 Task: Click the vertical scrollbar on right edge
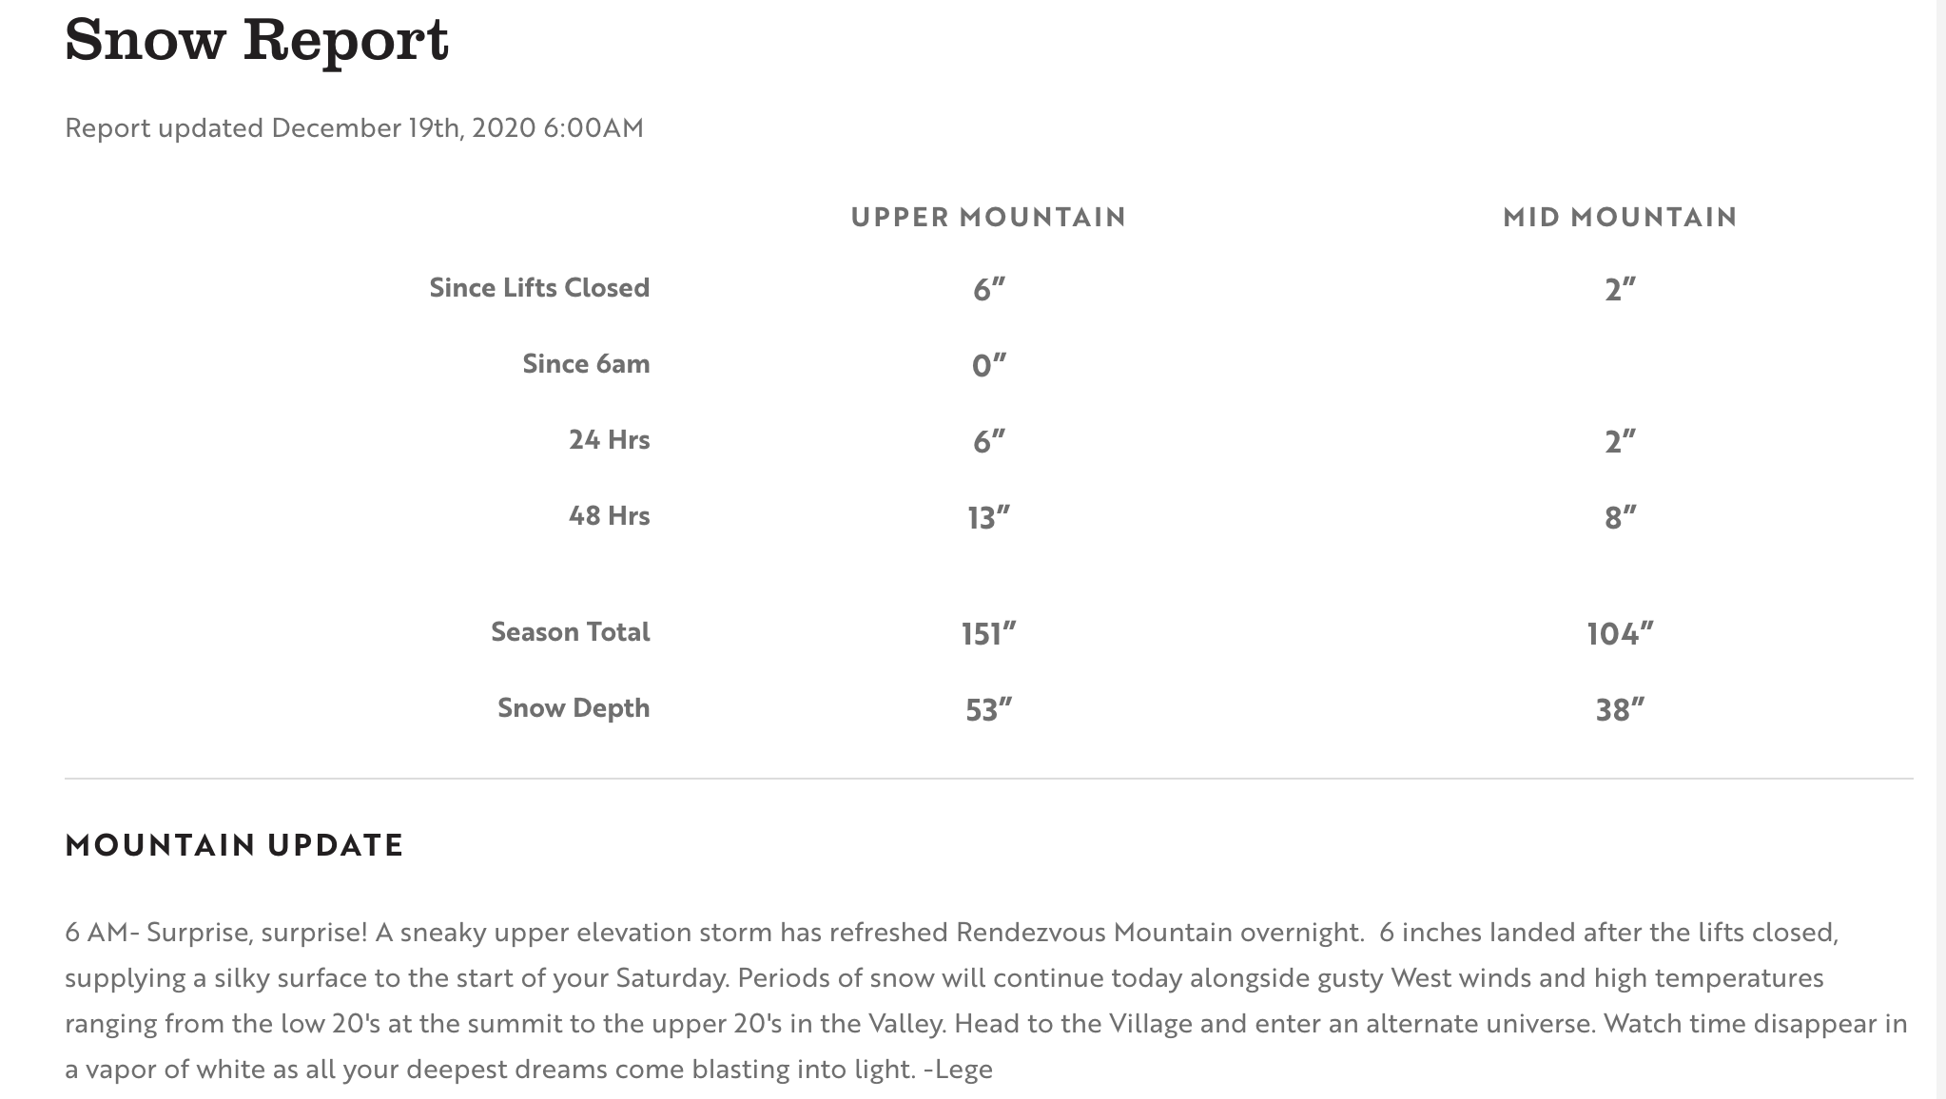[1940, 549]
